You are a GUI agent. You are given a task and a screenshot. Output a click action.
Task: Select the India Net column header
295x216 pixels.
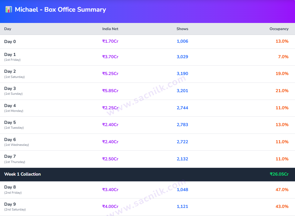click(x=110, y=29)
